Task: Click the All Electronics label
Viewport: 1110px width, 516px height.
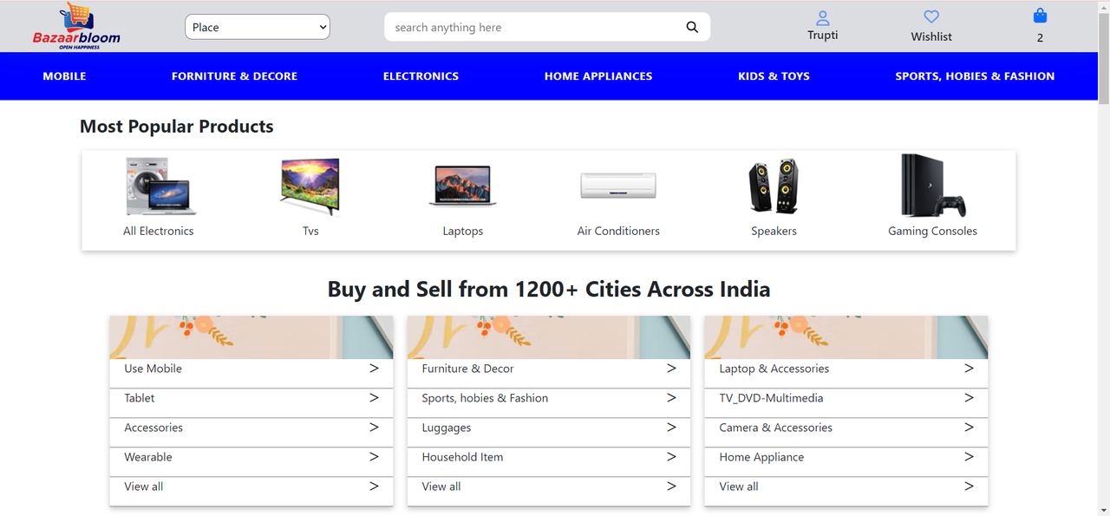Action: (x=159, y=231)
